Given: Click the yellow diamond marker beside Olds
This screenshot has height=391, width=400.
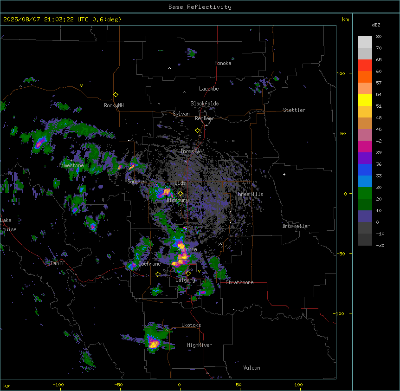Looking at the screenshot, I should (x=180, y=193).
